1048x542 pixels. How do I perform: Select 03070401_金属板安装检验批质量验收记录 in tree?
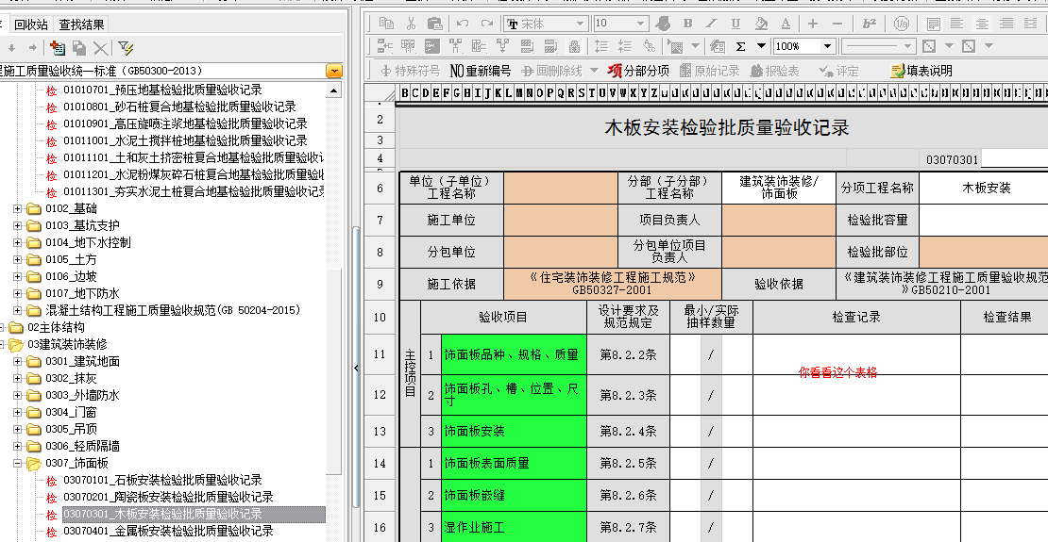(x=168, y=531)
